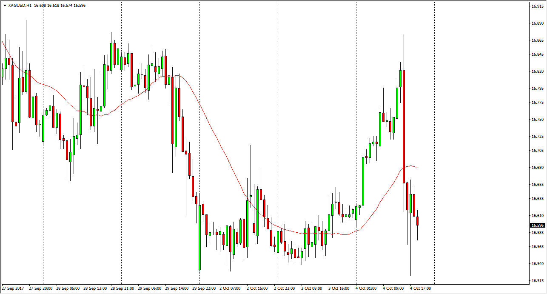Click the 16.750 price axis label

pos(537,120)
